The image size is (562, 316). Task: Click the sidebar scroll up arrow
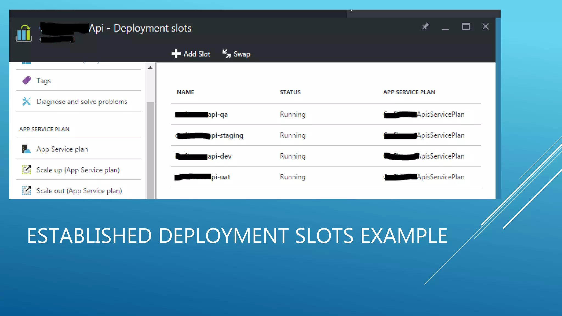coord(150,67)
